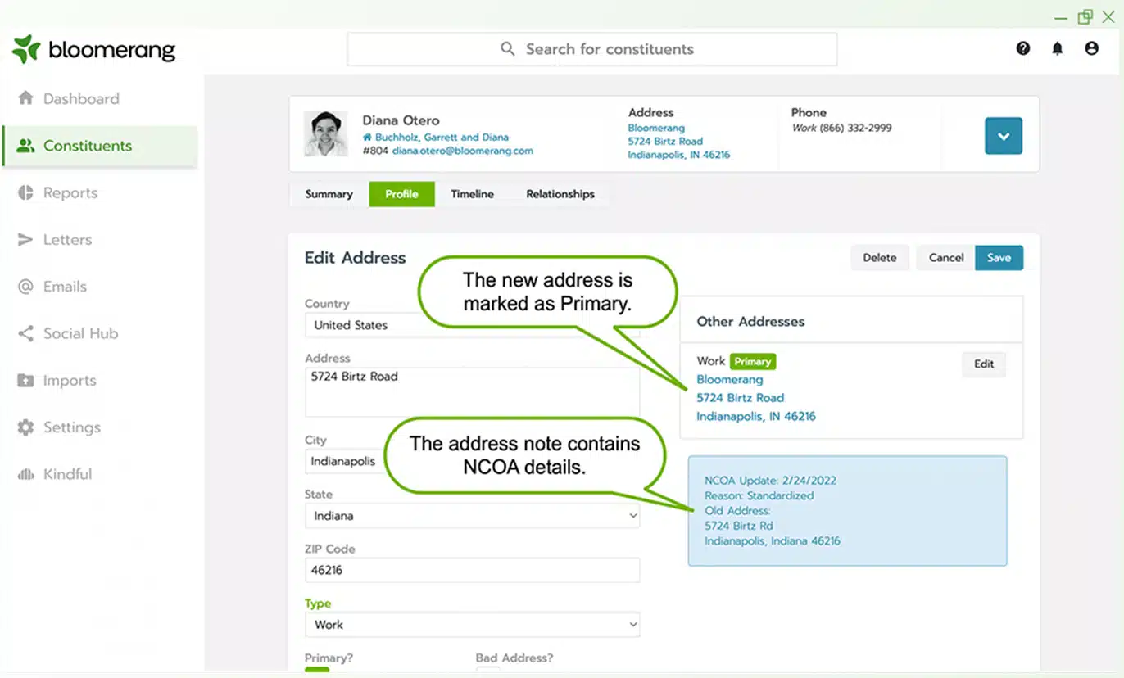Click the NCOA Update: 2/24/2022 note text
1124x678 pixels.
(x=770, y=481)
